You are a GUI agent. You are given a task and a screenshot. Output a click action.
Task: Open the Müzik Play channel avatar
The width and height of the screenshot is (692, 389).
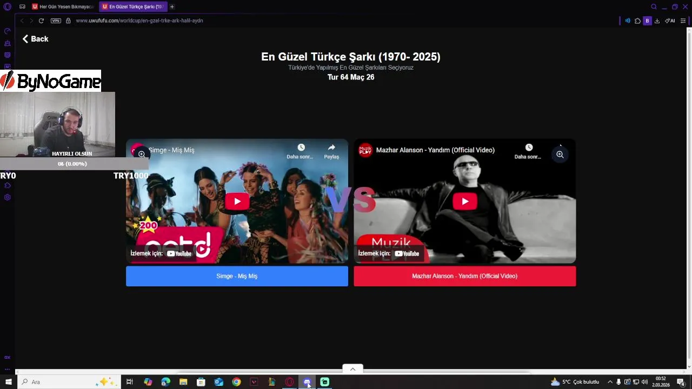pos(365,150)
